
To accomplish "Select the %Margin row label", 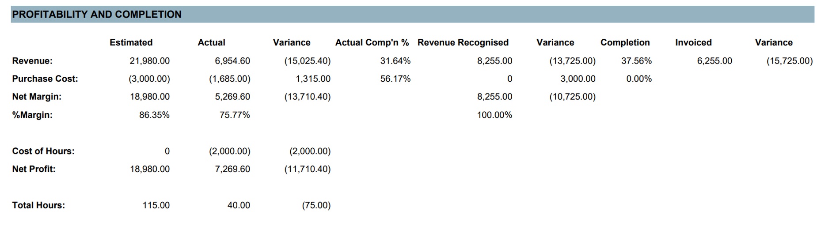I will (32, 115).
